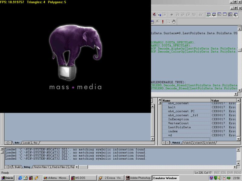The height and width of the screenshot is (181, 242).
Task: Click Watch window scroll down arrow
Action: (238, 139)
